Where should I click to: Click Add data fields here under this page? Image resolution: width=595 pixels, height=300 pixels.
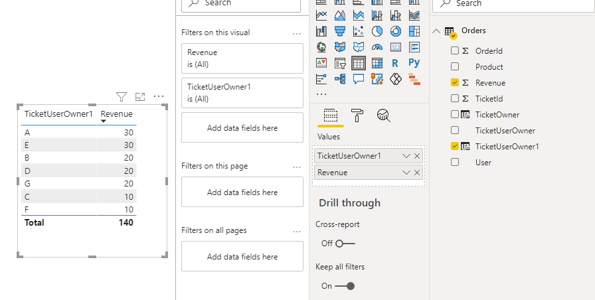pyautogui.click(x=242, y=192)
